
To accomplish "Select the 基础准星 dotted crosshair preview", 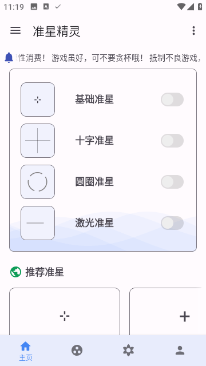I will [x=38, y=100].
